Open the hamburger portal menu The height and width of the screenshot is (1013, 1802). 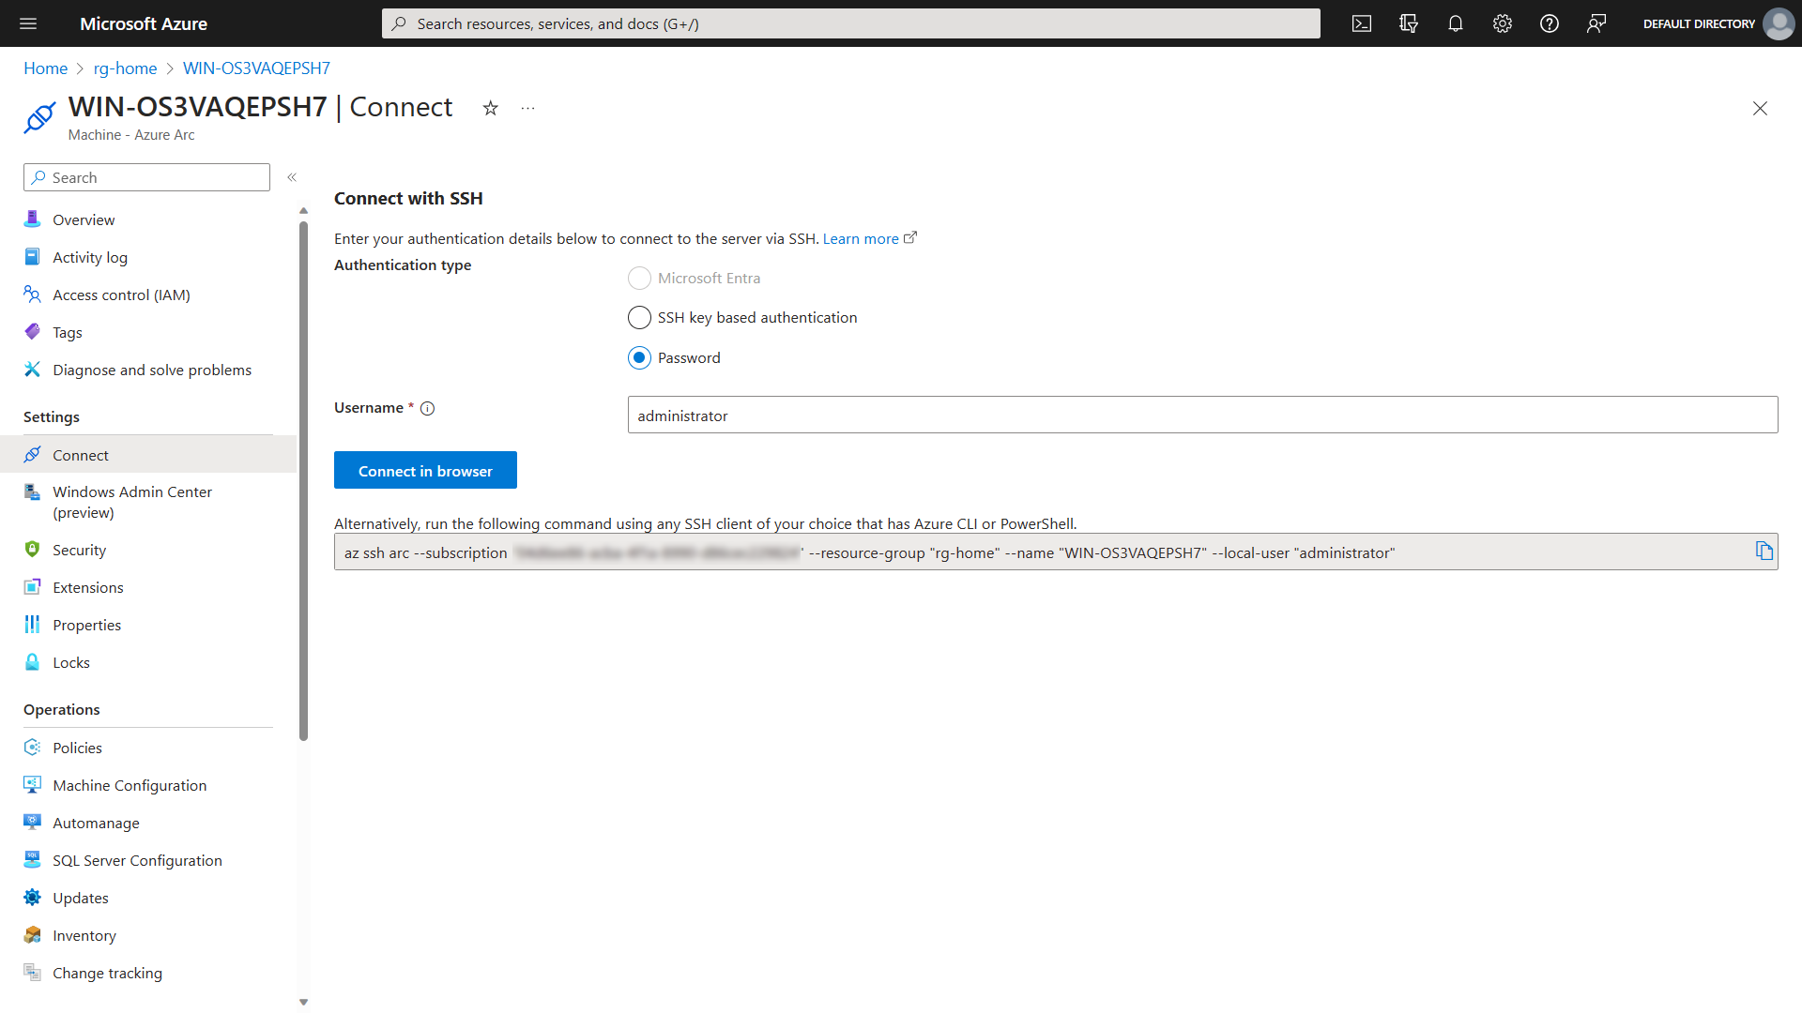tap(28, 23)
